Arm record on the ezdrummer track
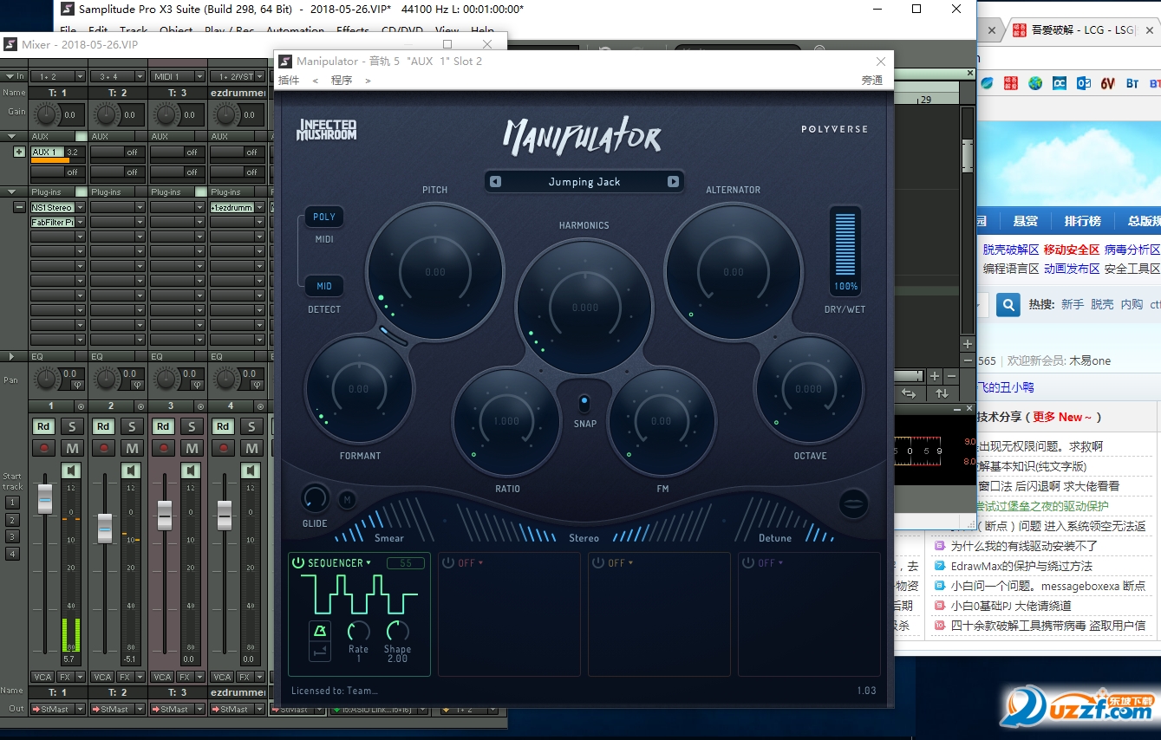1161x740 pixels. 223,448
